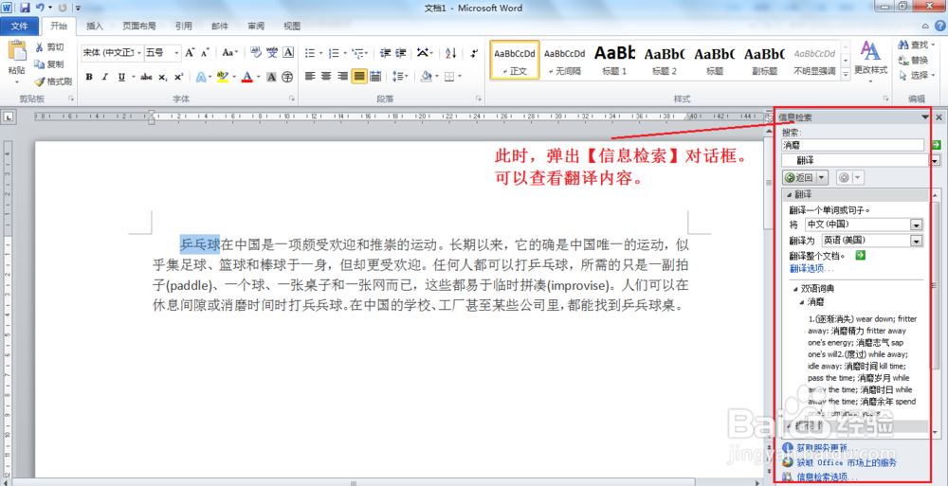
Task: Apply character border (boxed A)
Action: coord(288,53)
